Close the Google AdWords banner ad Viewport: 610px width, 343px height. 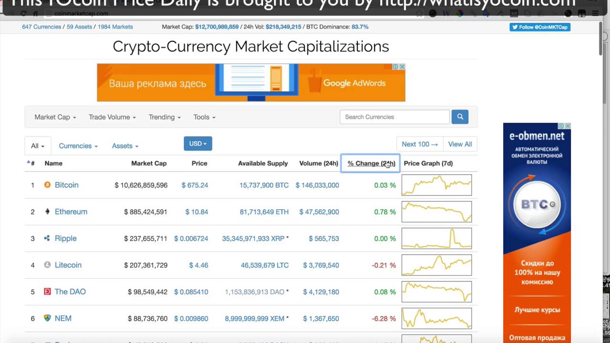click(402, 67)
